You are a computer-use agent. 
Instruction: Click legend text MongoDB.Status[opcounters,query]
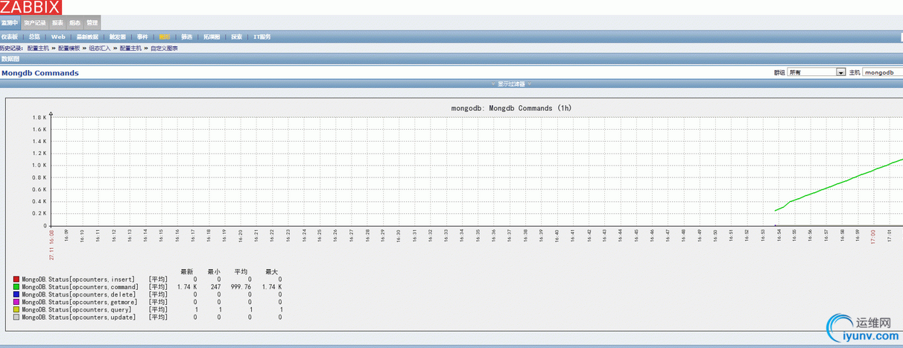click(77, 309)
